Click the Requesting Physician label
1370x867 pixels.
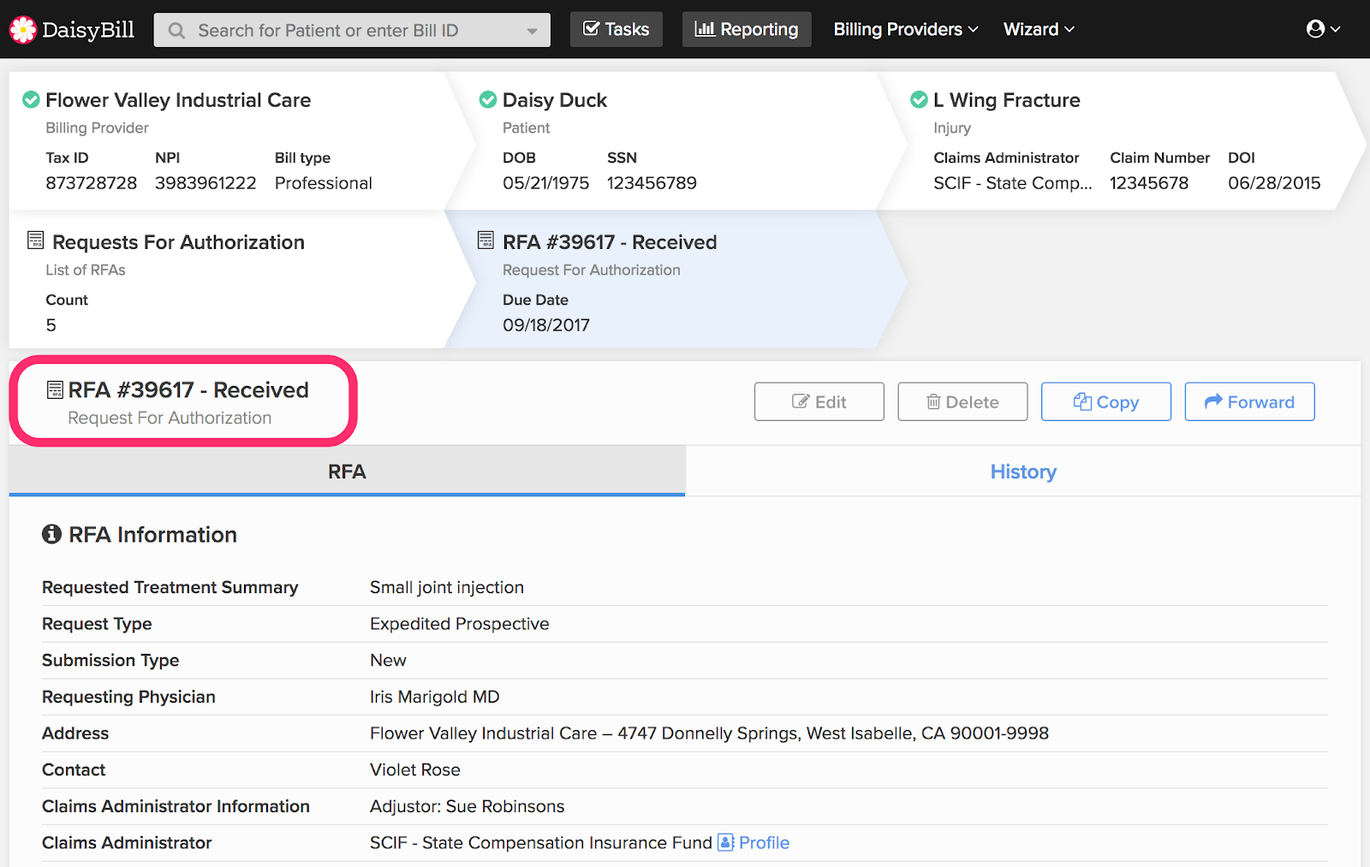pyautogui.click(x=128, y=697)
